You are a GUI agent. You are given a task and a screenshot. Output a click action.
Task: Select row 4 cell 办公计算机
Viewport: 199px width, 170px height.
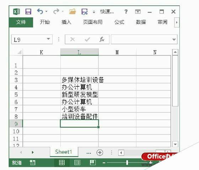80,87
